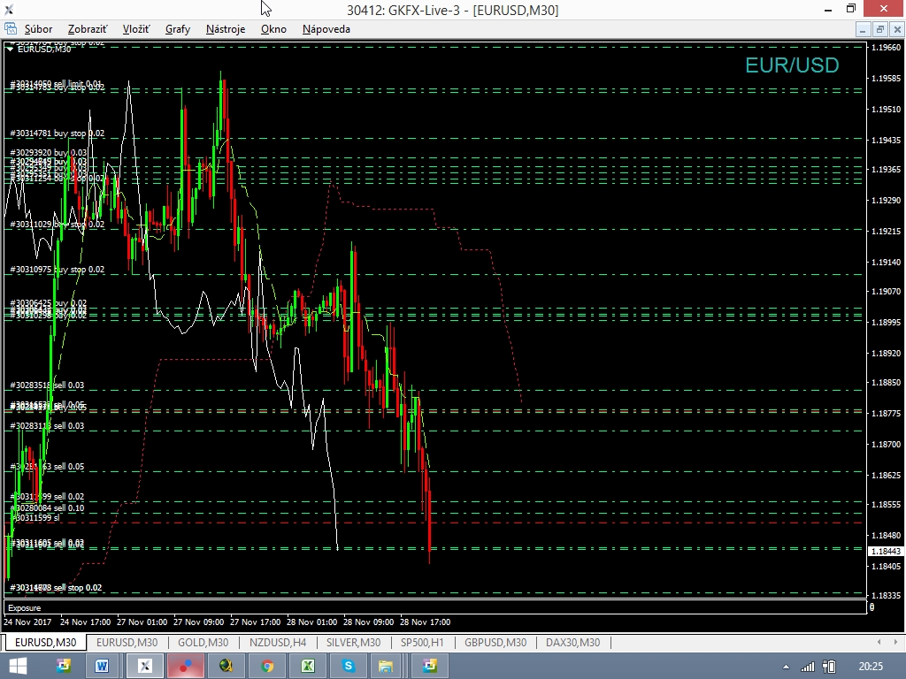
Task: Minimize the inner chart window
Action: (x=863, y=29)
